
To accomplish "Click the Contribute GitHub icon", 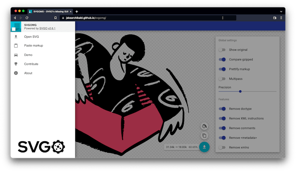I will coord(16,64).
